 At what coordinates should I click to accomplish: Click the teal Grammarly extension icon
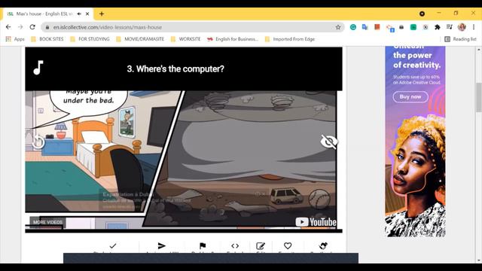click(353, 27)
